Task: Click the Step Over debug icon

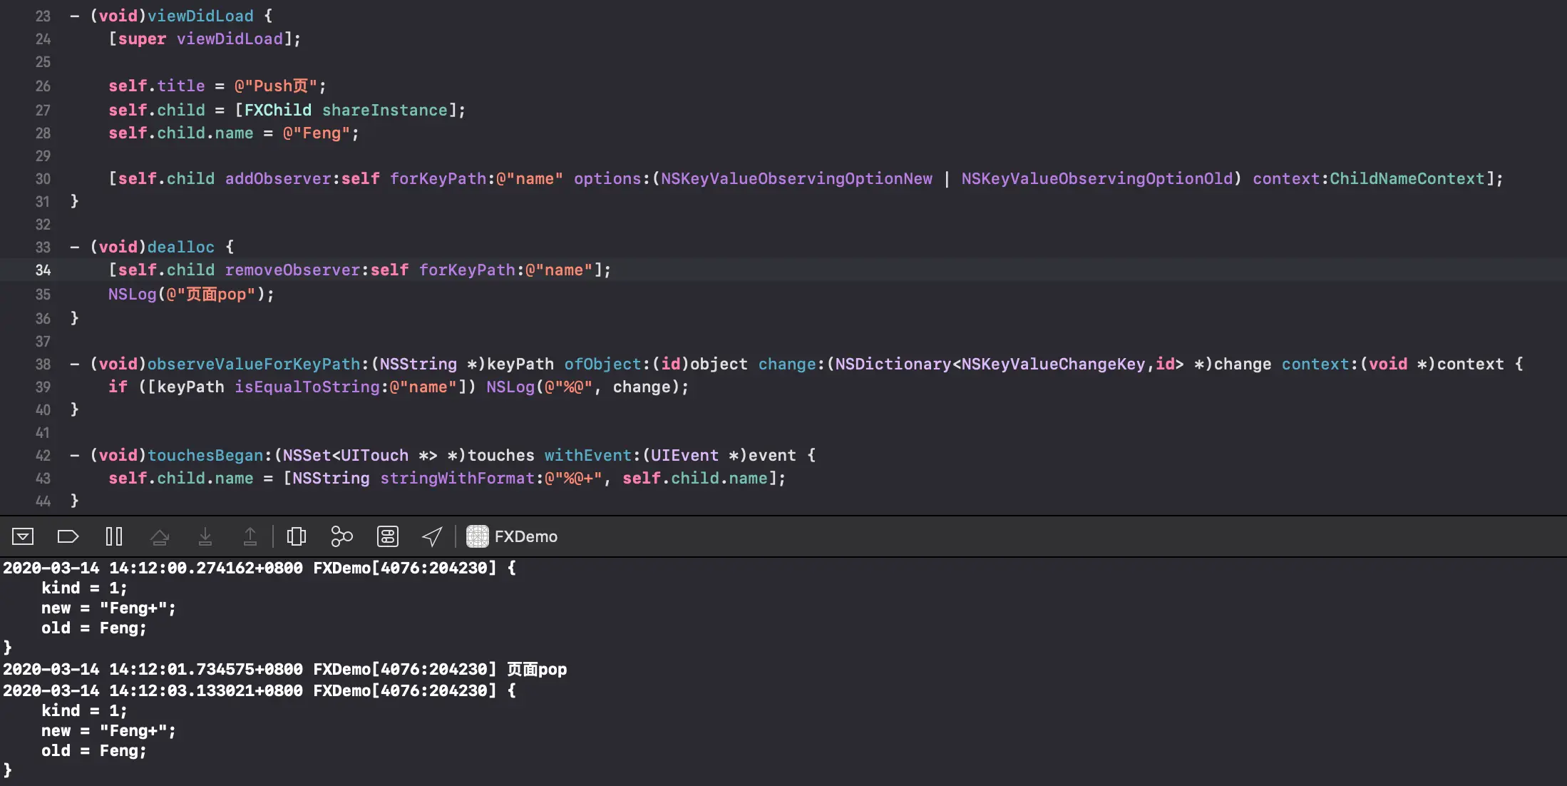Action: click(x=160, y=536)
